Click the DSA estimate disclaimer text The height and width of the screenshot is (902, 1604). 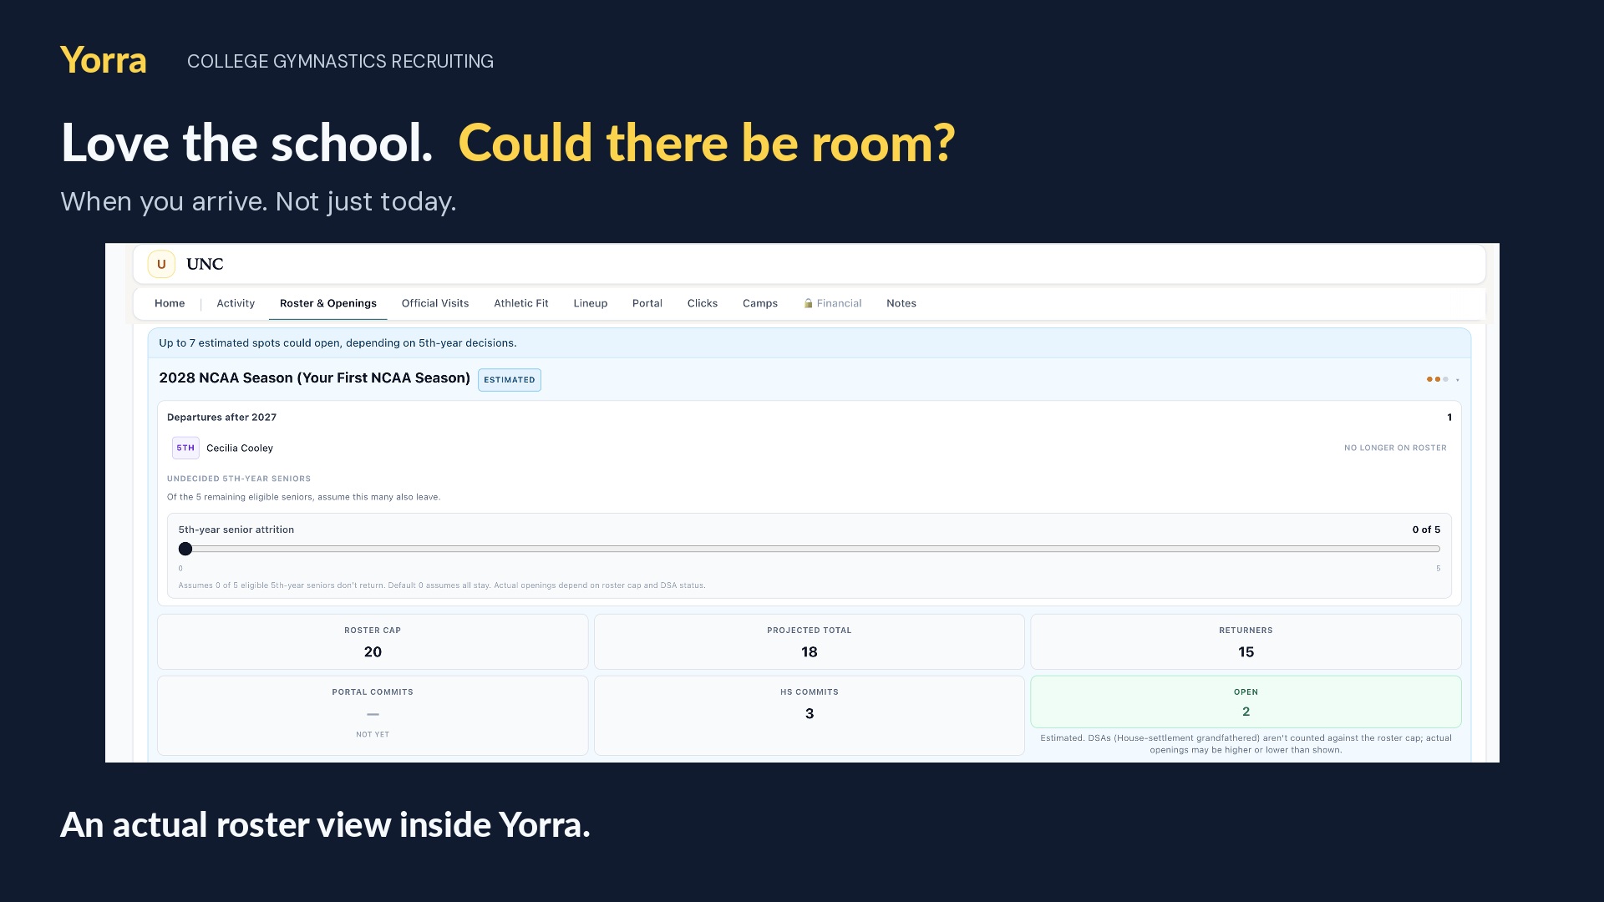(1246, 744)
